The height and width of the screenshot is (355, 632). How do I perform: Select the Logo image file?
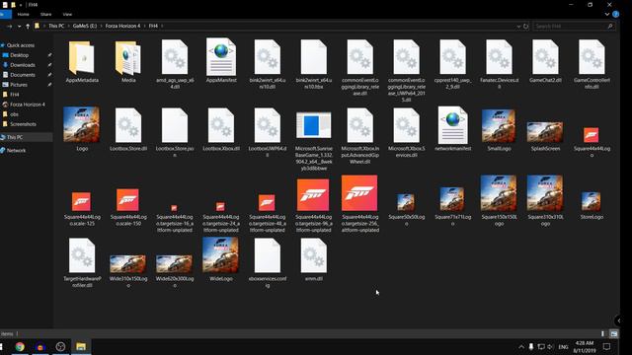click(82, 129)
